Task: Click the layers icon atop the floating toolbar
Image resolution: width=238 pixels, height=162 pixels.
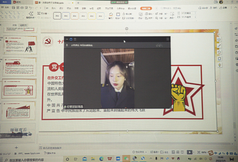Action: tap(219, 39)
